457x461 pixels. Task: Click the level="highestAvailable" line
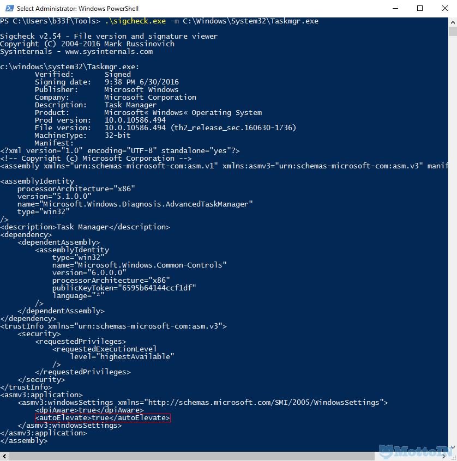tap(122, 357)
